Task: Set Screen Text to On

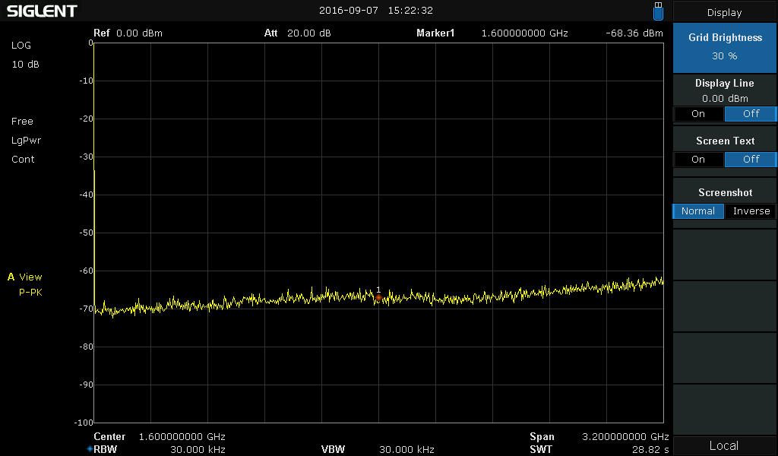Action: (698, 160)
